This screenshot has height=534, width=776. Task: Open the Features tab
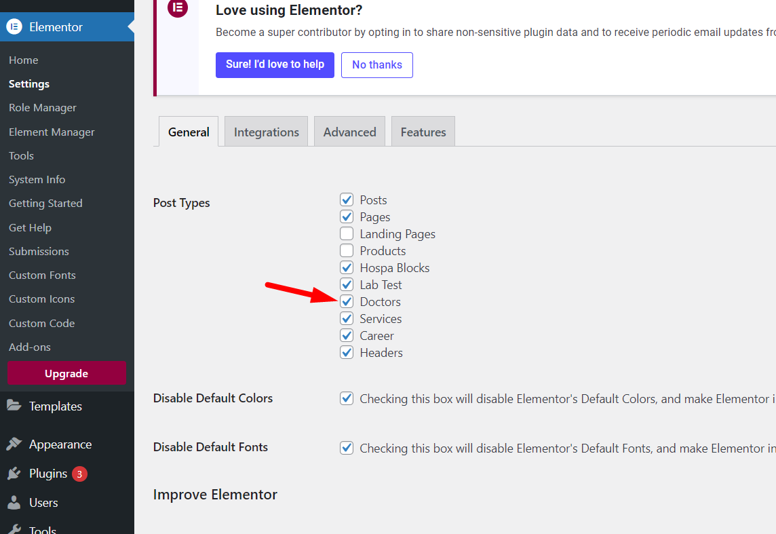click(423, 132)
